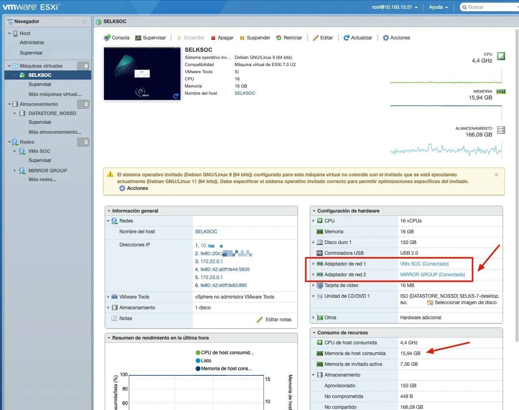Viewport: 519px width, 410px height.
Task: Expand the CPU hardware row
Action: [313, 221]
